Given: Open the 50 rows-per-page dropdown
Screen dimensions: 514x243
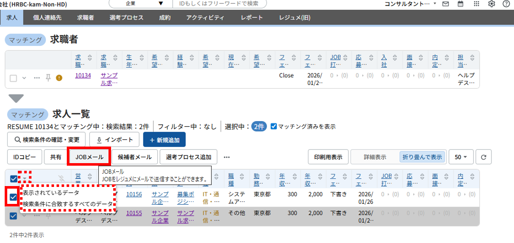Looking at the screenshot, I should (x=460, y=157).
